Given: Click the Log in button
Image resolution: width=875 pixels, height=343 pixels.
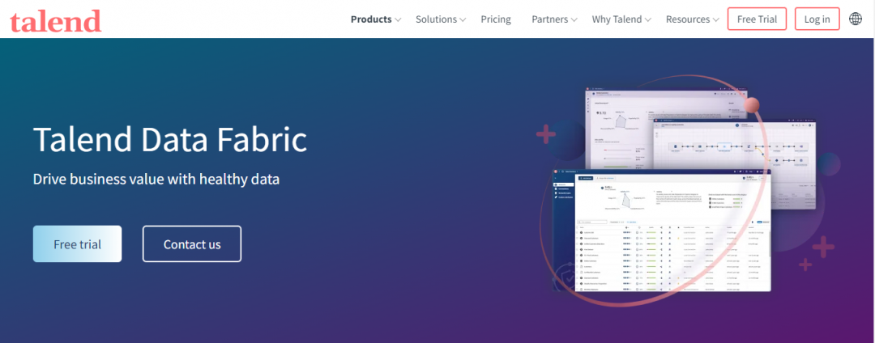Looking at the screenshot, I should tap(817, 19).
